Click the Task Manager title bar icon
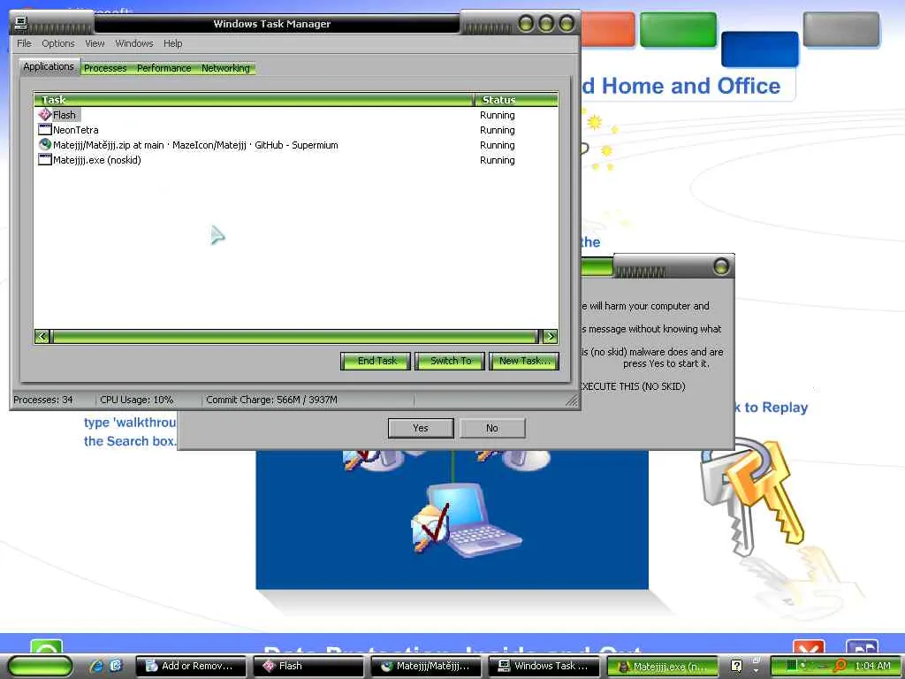905x679 pixels. 21,23
